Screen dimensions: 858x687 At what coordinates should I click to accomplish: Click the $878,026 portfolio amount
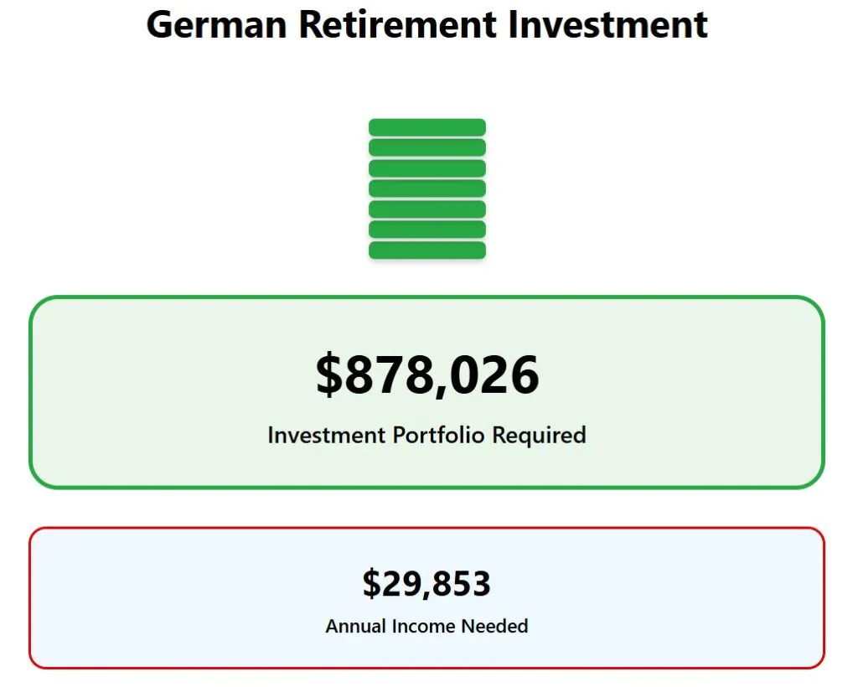pyautogui.click(x=427, y=375)
